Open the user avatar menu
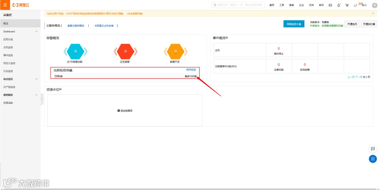This screenshot has height=190, width=380. (x=374, y=5)
